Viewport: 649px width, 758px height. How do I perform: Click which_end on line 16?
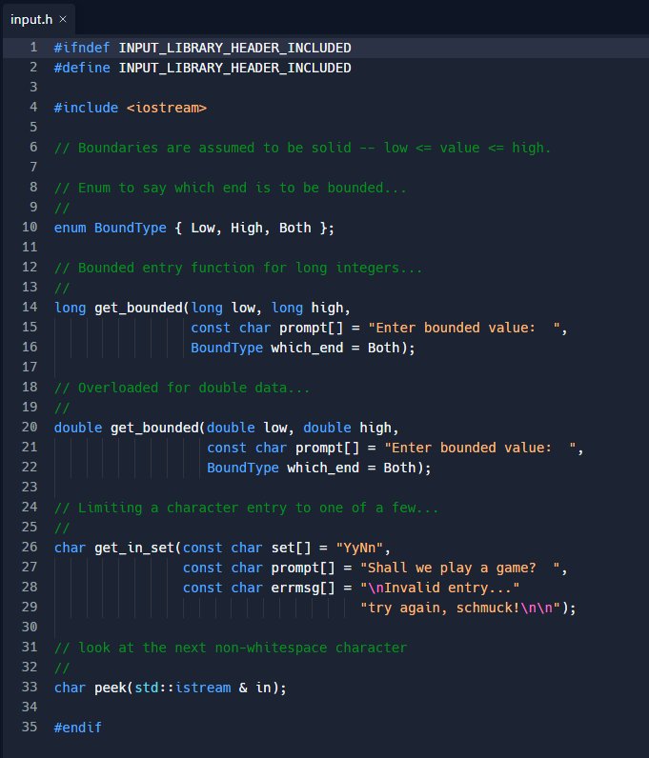click(x=307, y=348)
